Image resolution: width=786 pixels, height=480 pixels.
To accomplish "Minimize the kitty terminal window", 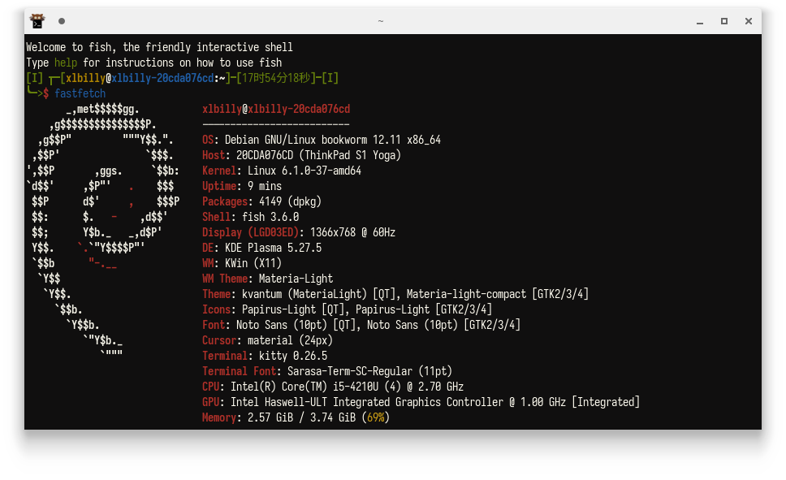I will pos(700,22).
